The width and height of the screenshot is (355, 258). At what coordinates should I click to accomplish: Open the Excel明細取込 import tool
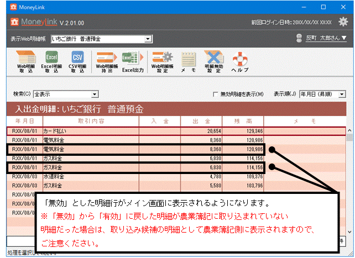pyautogui.click(x=51, y=61)
